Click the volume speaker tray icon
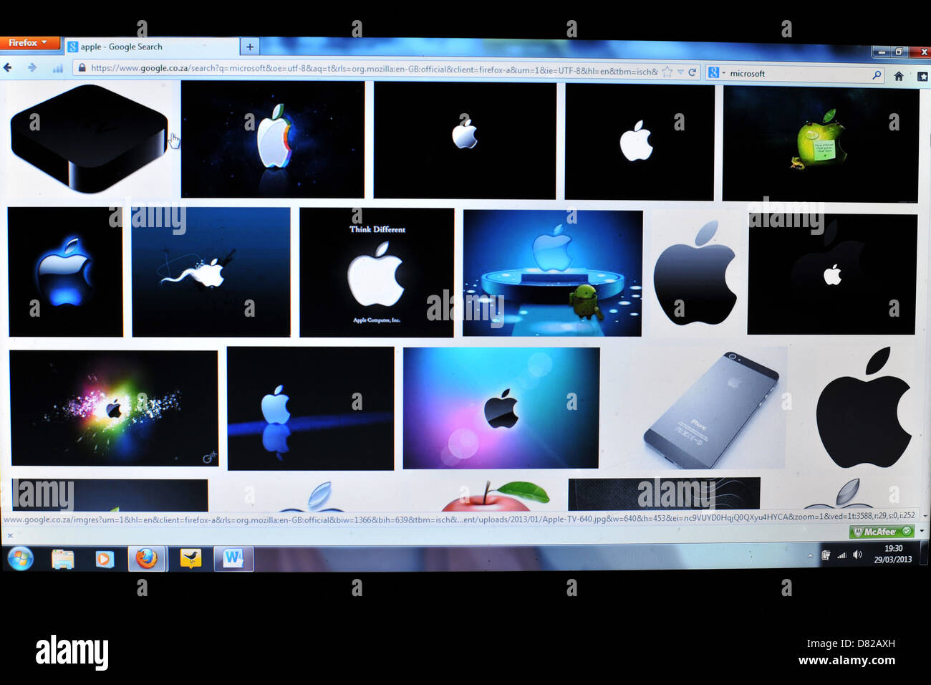The height and width of the screenshot is (685, 931). click(x=857, y=555)
